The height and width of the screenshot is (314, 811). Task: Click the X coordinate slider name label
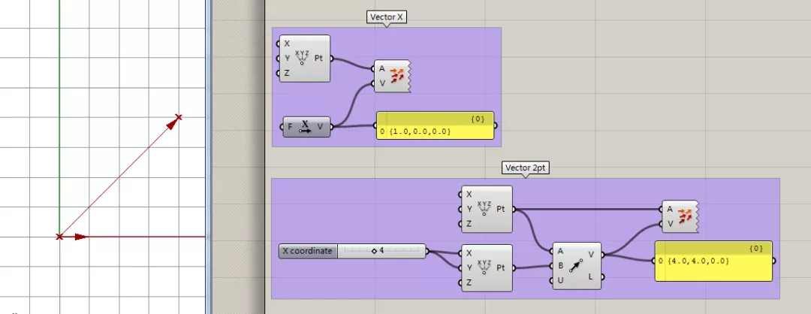pyautogui.click(x=308, y=251)
